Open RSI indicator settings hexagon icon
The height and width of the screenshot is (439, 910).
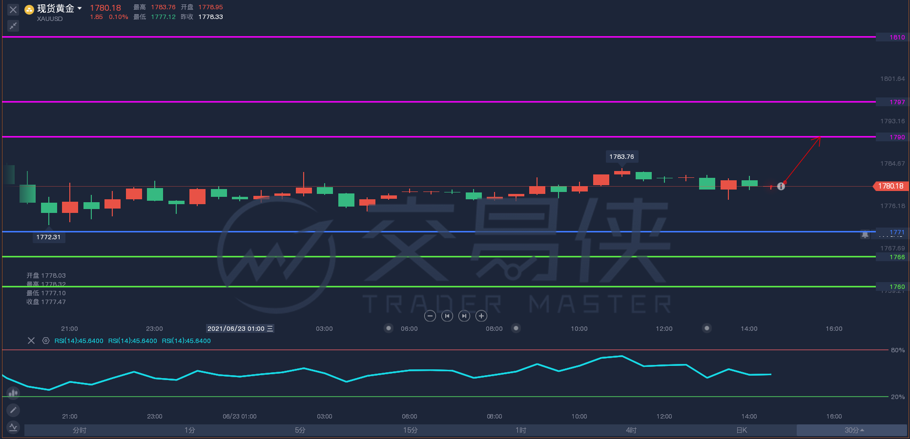[x=46, y=341]
